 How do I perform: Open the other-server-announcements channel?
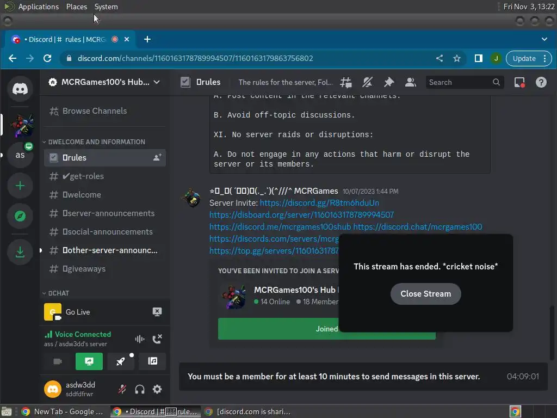105,250
